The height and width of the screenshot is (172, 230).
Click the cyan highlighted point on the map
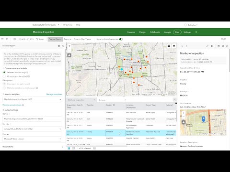122,69
